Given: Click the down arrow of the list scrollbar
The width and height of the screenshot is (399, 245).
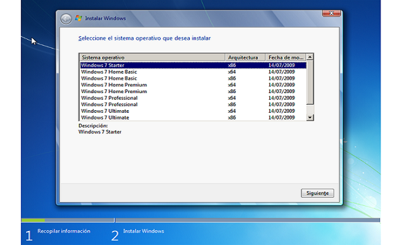Looking at the screenshot, I should (310, 117).
